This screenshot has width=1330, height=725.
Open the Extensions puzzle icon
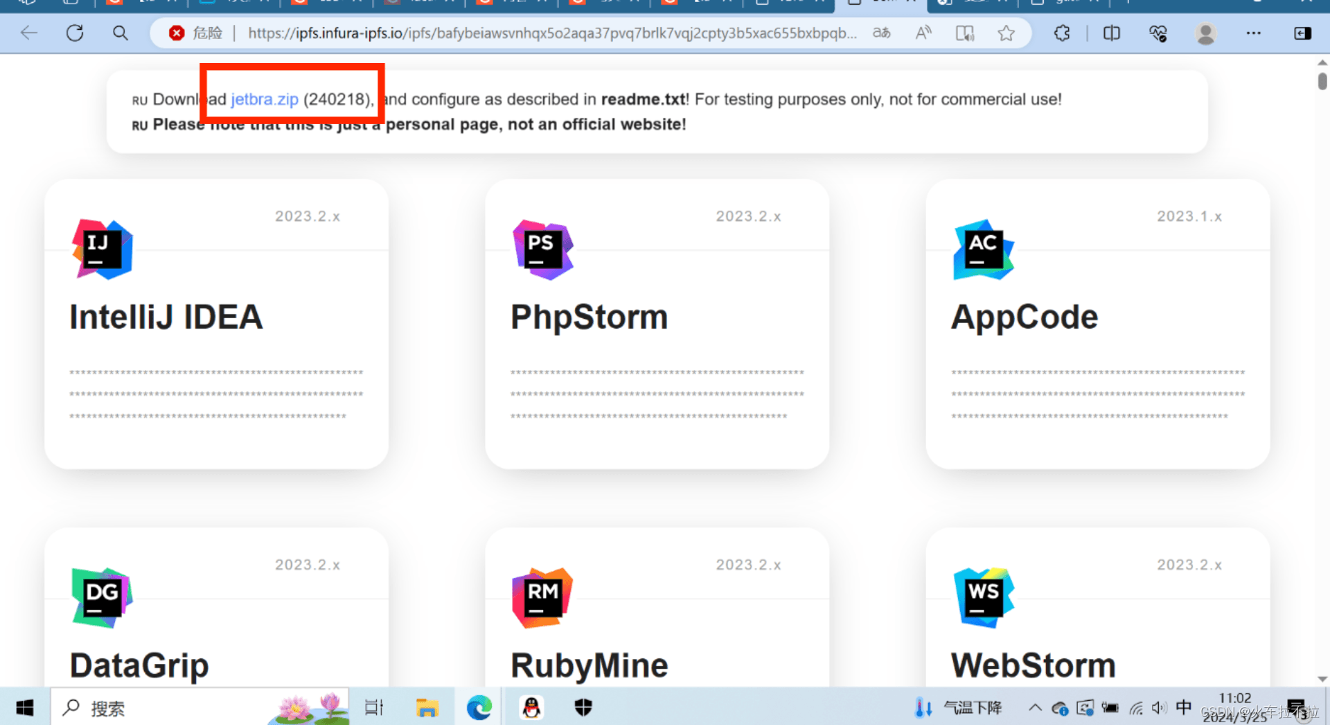coord(1062,33)
